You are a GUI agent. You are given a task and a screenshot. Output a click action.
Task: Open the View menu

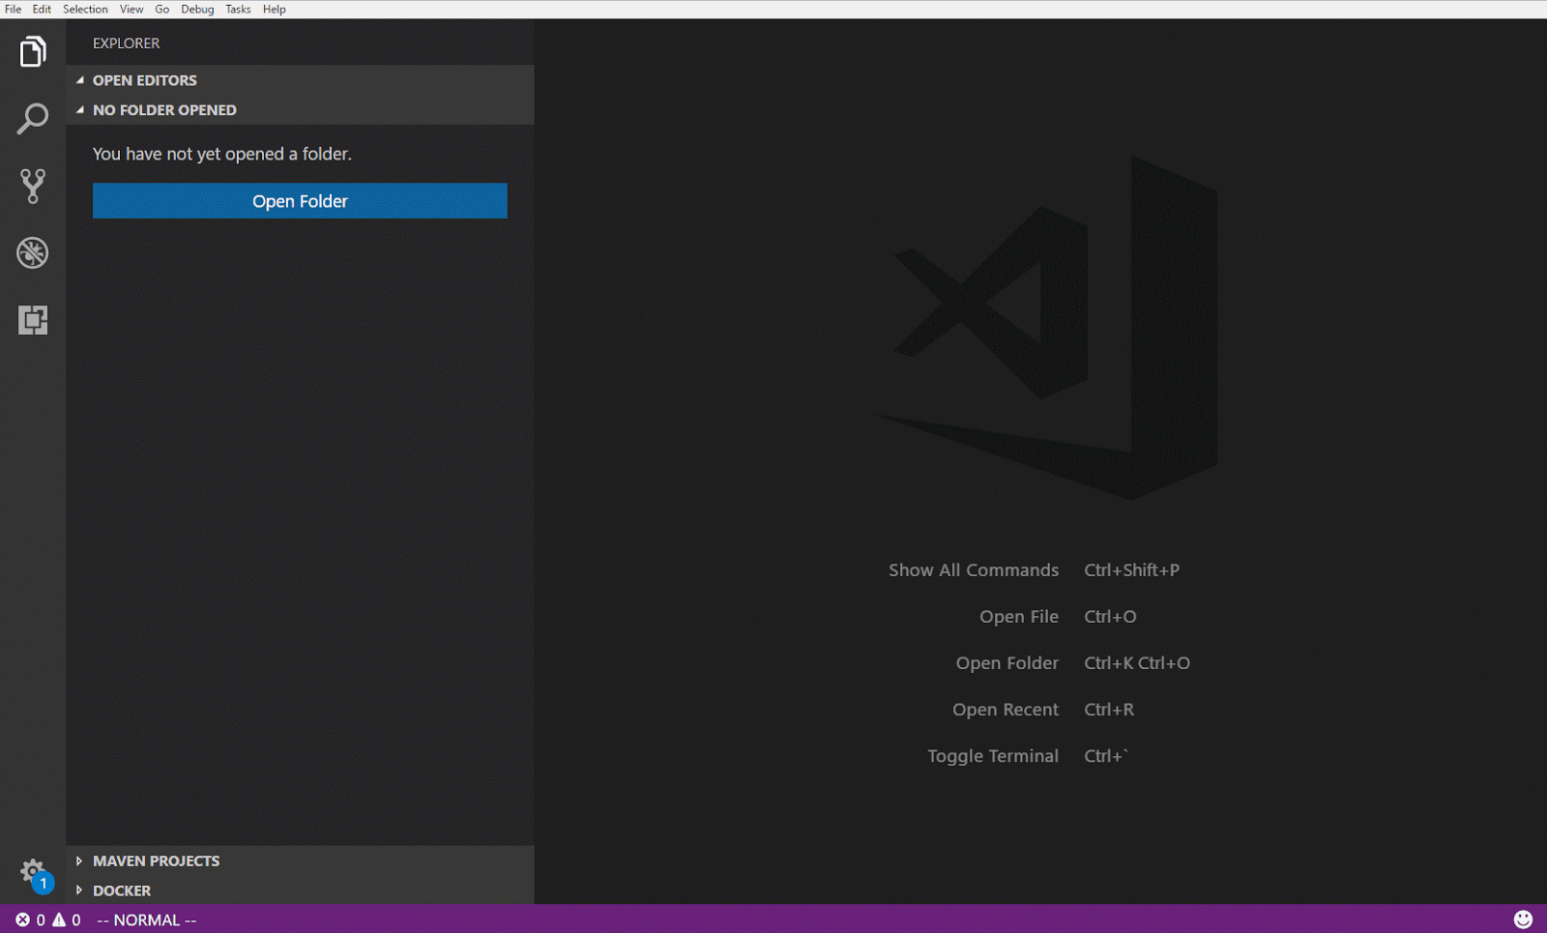131,9
